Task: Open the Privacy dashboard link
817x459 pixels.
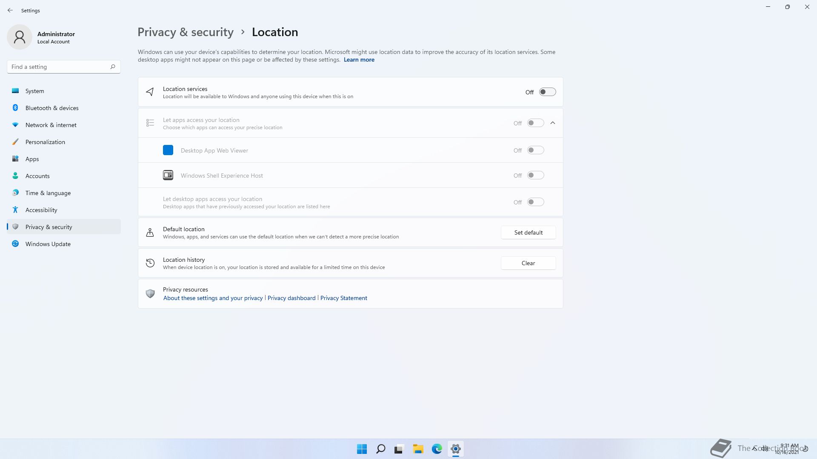Action: pyautogui.click(x=291, y=298)
